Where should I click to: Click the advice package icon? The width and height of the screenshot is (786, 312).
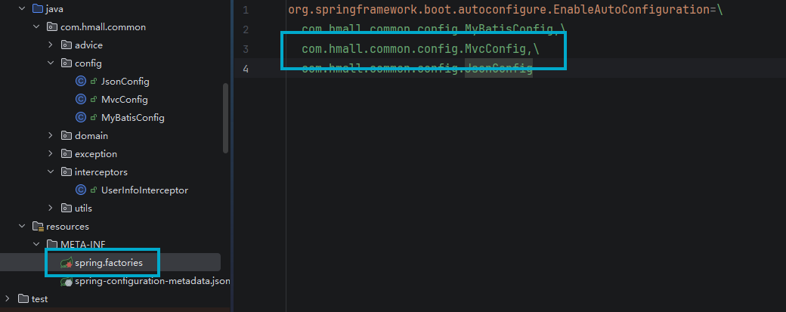tap(67, 45)
